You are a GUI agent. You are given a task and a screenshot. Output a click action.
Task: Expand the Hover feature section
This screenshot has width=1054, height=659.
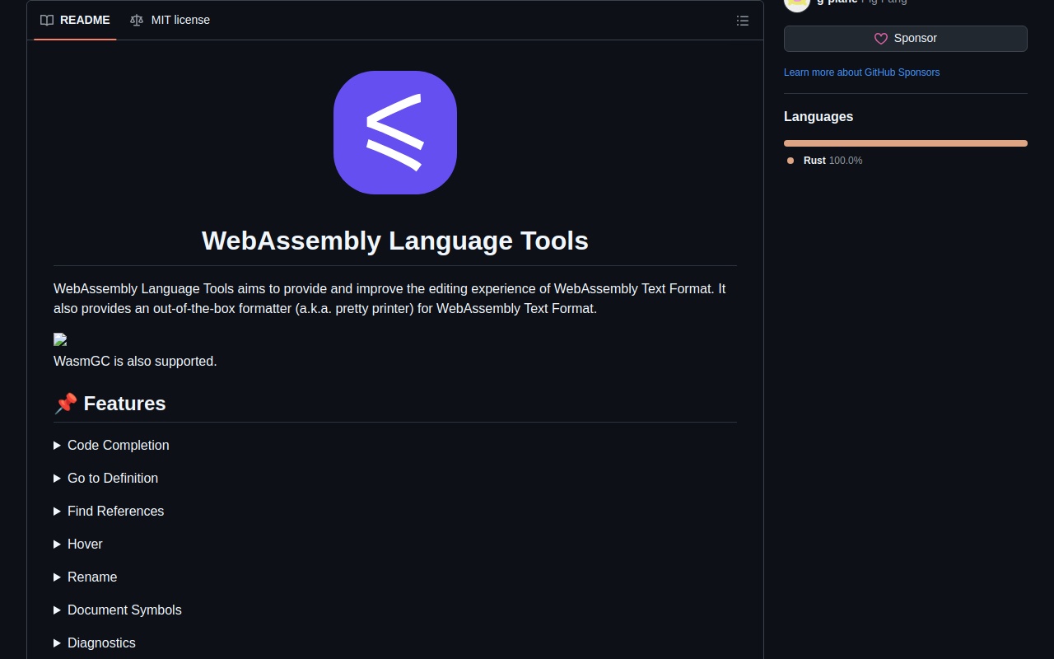pyautogui.click(x=85, y=544)
